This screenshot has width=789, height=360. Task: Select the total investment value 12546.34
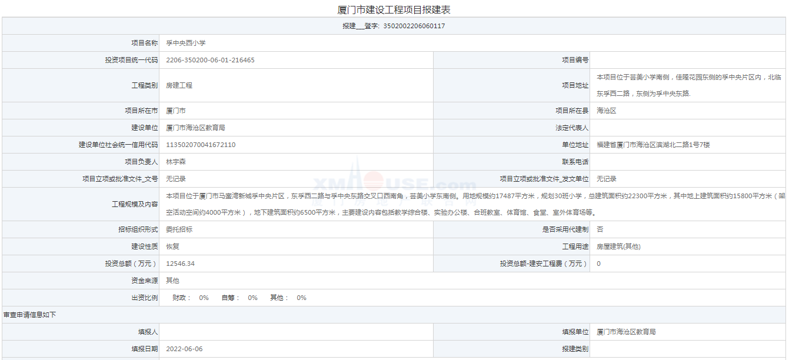click(180, 264)
